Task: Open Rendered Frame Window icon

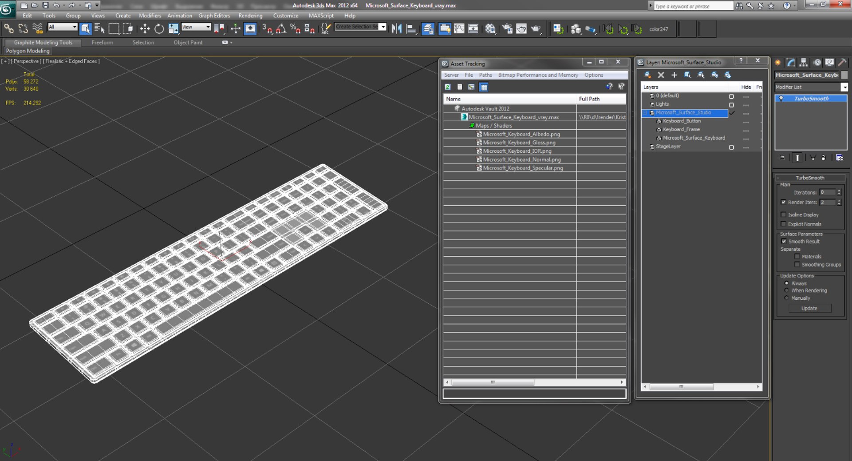Action: tap(521, 29)
